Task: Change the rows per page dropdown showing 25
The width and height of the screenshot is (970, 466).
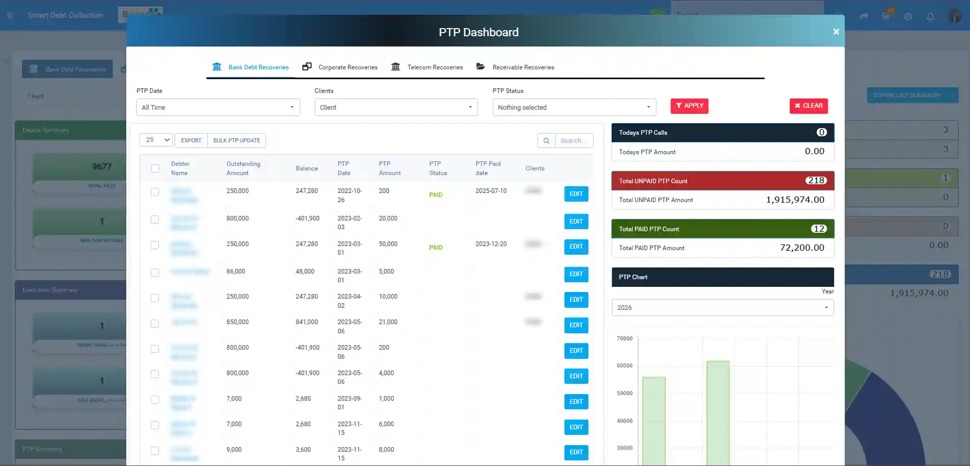Action: click(156, 140)
